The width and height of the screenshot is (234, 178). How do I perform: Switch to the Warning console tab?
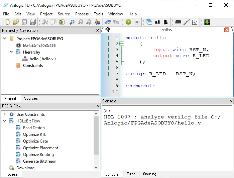(x=149, y=174)
